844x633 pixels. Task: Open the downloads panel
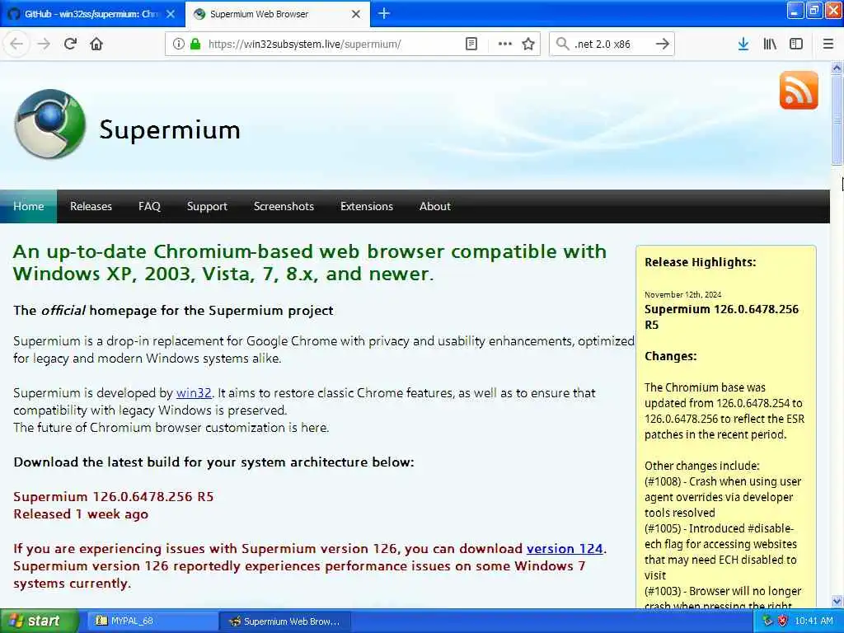pos(743,45)
